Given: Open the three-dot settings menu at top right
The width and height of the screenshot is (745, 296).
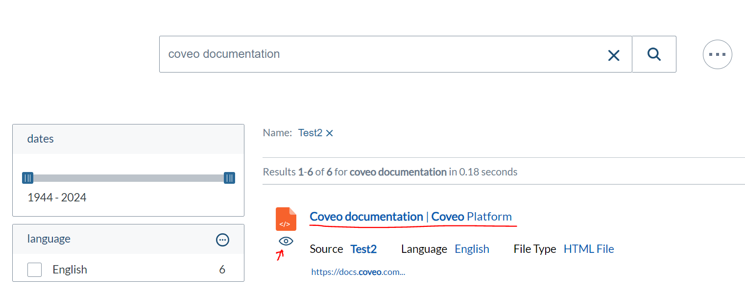Looking at the screenshot, I should click(717, 54).
